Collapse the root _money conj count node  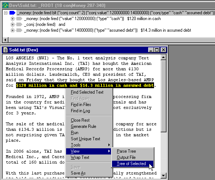tap(5, 13)
